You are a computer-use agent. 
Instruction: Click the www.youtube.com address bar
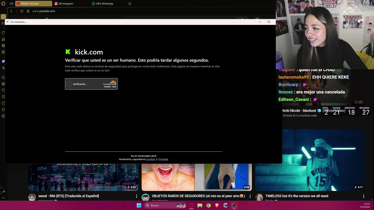click(44, 11)
